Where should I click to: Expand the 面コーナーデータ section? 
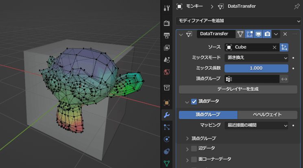(187, 160)
